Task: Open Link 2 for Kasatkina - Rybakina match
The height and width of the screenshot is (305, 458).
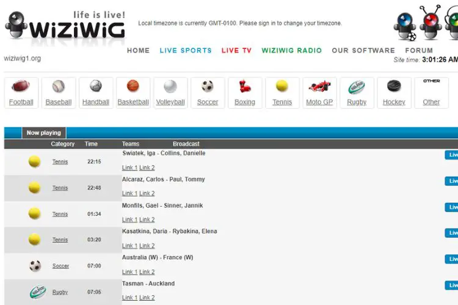Action: coord(147,246)
